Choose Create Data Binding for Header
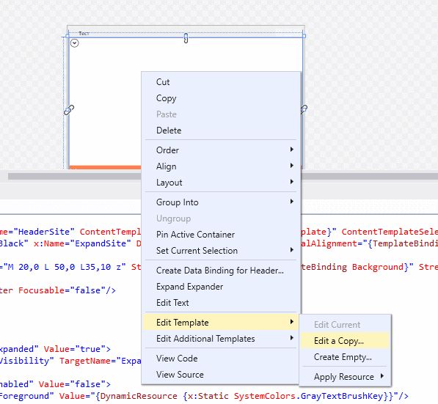The image size is (438, 404). [221, 271]
